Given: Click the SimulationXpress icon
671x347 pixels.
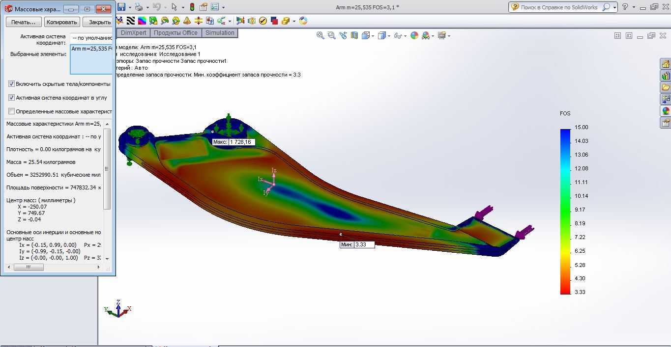Looking at the screenshot, I should click(240, 21).
